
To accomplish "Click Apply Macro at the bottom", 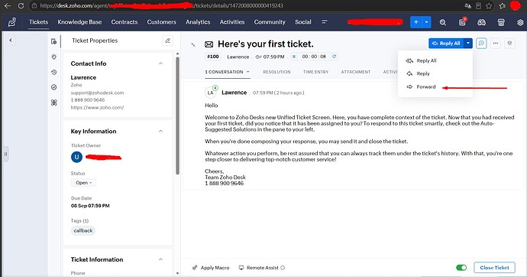I will [x=211, y=268].
